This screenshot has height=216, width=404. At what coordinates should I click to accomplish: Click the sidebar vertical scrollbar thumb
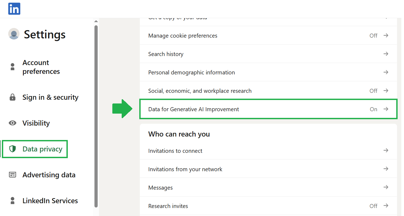click(96, 116)
